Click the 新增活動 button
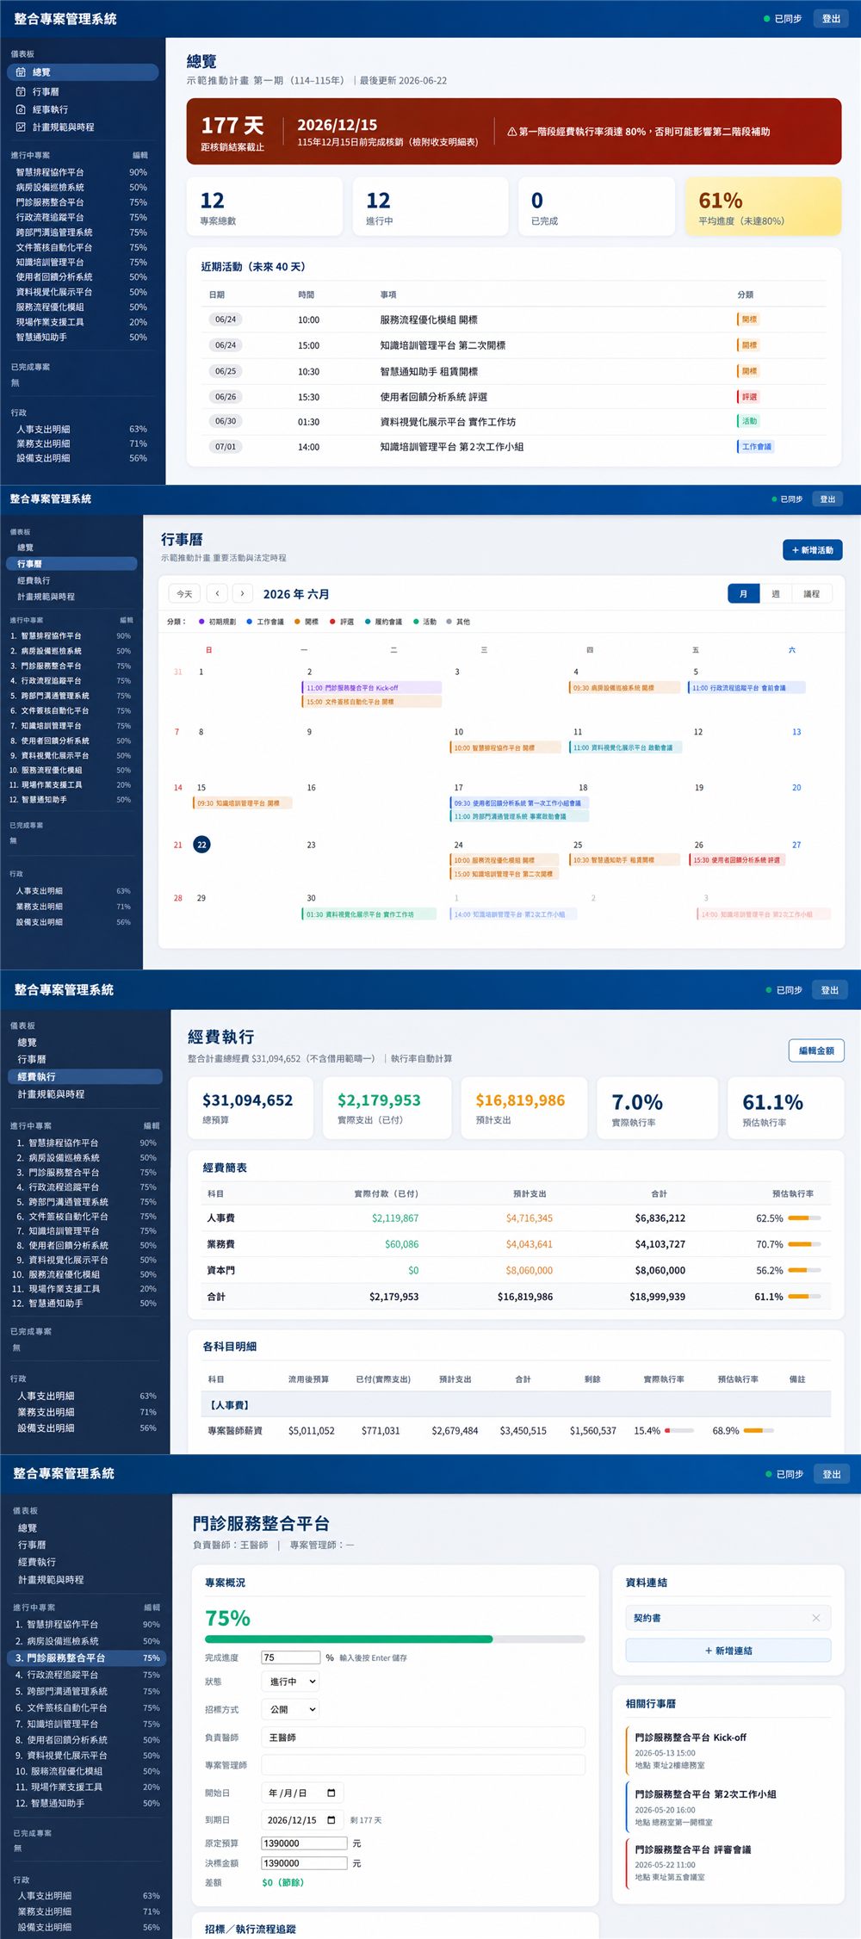This screenshot has height=1939, width=861. (812, 550)
